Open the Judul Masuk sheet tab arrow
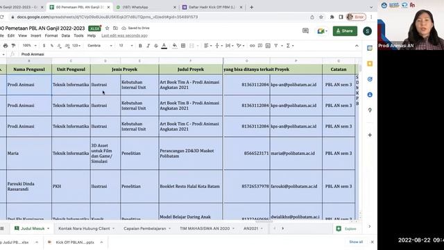This screenshot has height=250, width=444. [48, 228]
